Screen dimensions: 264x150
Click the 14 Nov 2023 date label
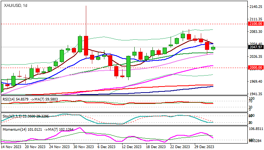pyautogui.click(x=11, y=147)
